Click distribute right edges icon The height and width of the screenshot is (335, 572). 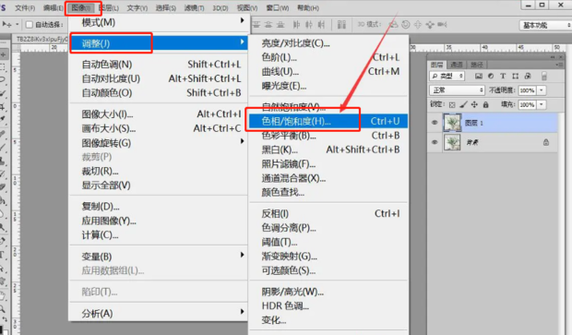[321, 24]
